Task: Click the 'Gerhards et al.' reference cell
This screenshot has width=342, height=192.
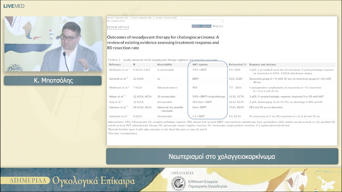Action: pyautogui.click(x=118, y=79)
